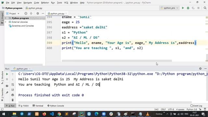
Task: Rerun program in Run panel
Action: [x=7, y=74]
